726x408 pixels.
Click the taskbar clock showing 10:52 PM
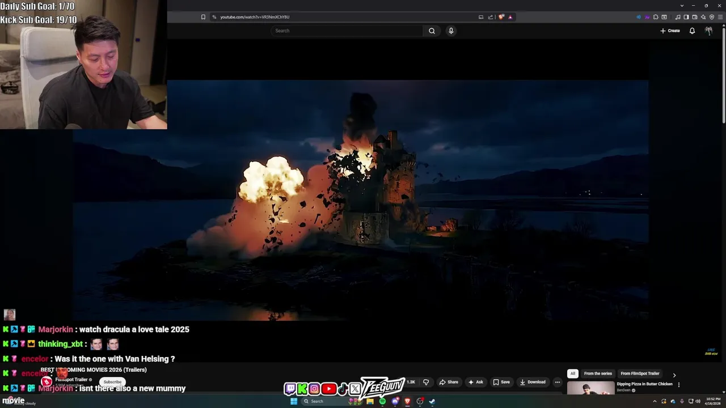click(714, 401)
